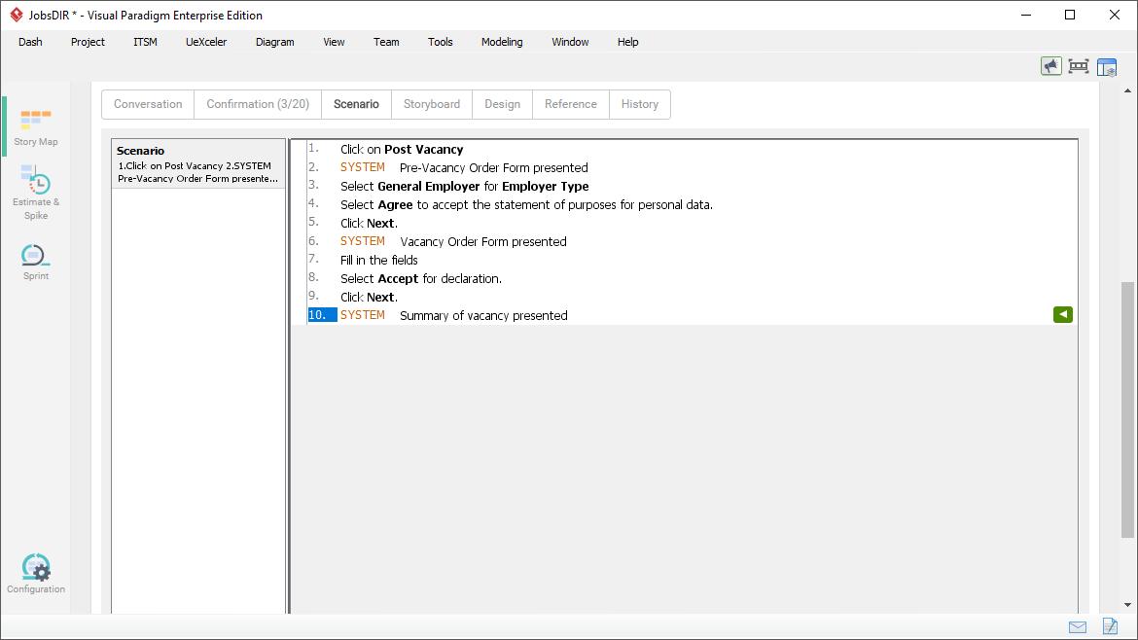Select the Conversation tab
Viewport: 1138px width, 640px height.
pyautogui.click(x=148, y=104)
